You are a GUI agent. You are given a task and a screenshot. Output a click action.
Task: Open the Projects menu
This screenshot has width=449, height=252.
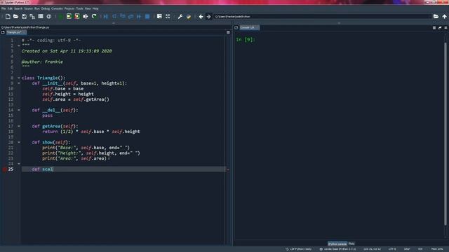(x=69, y=8)
